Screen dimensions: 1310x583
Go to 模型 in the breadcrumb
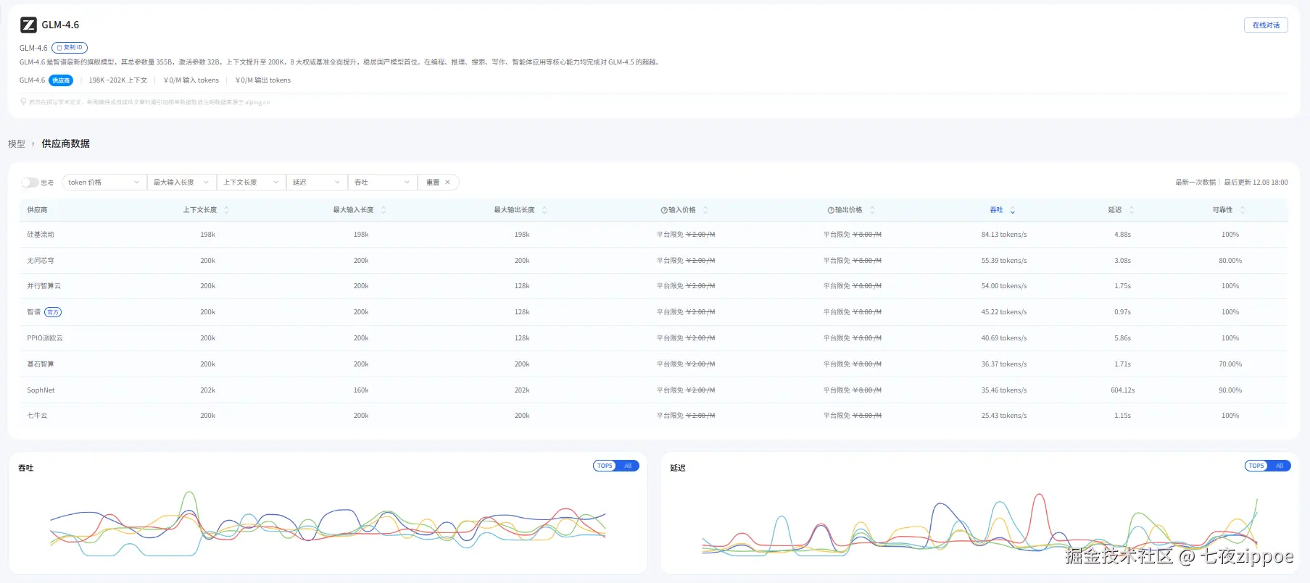[x=17, y=144]
